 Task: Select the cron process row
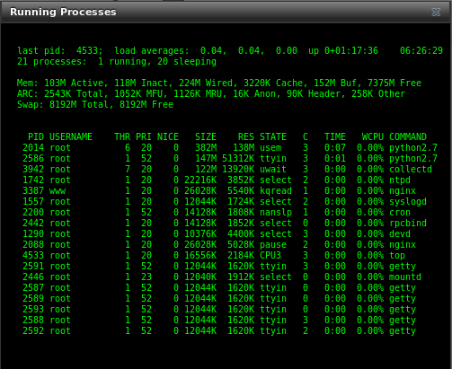pos(217,212)
